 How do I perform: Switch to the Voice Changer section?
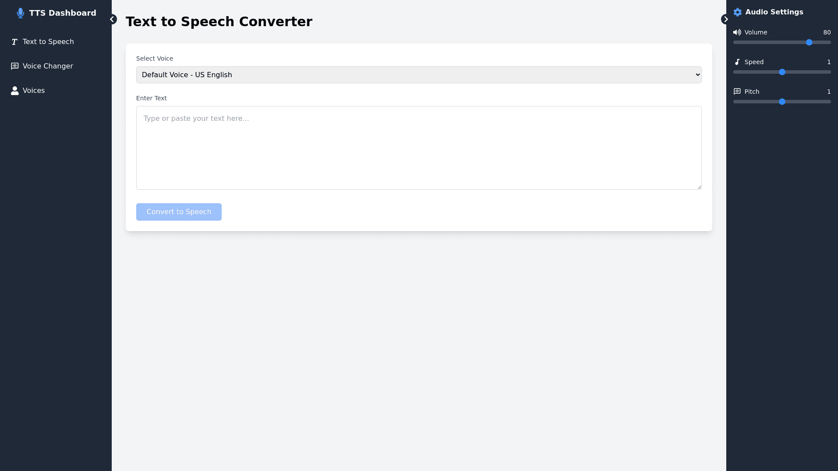pos(48,66)
